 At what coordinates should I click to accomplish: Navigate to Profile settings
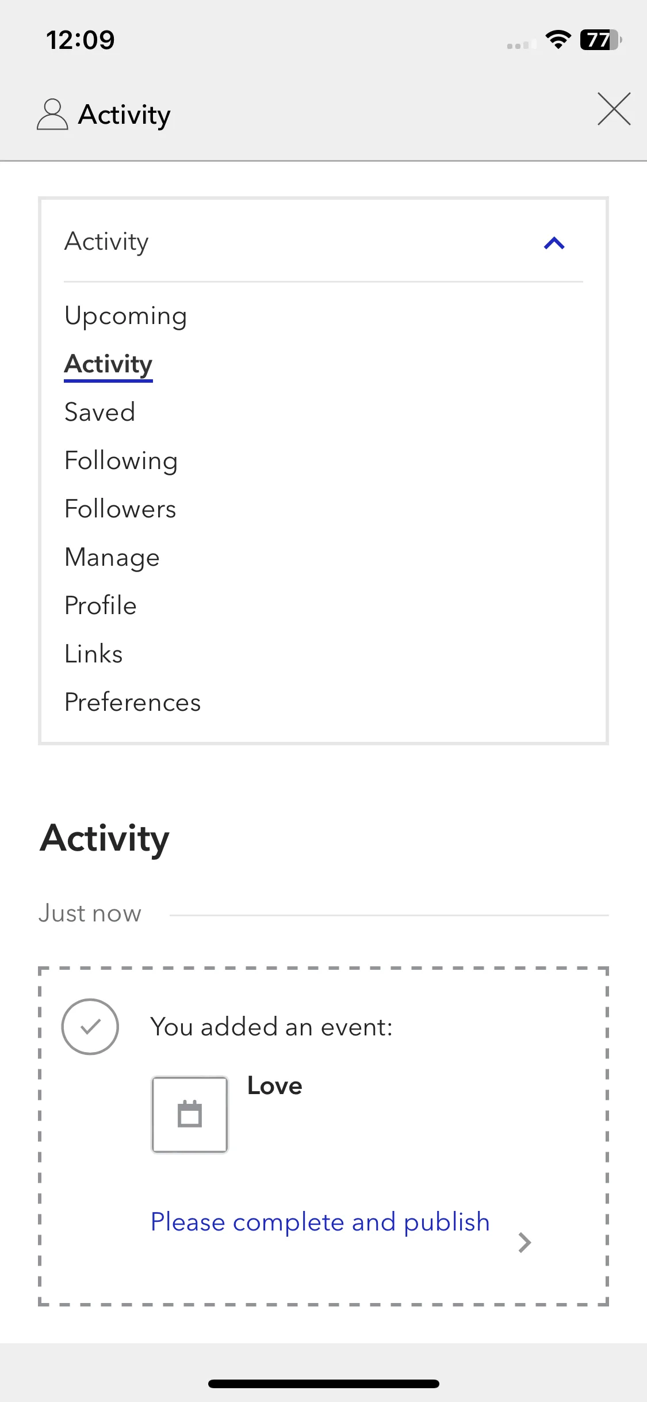point(101,605)
